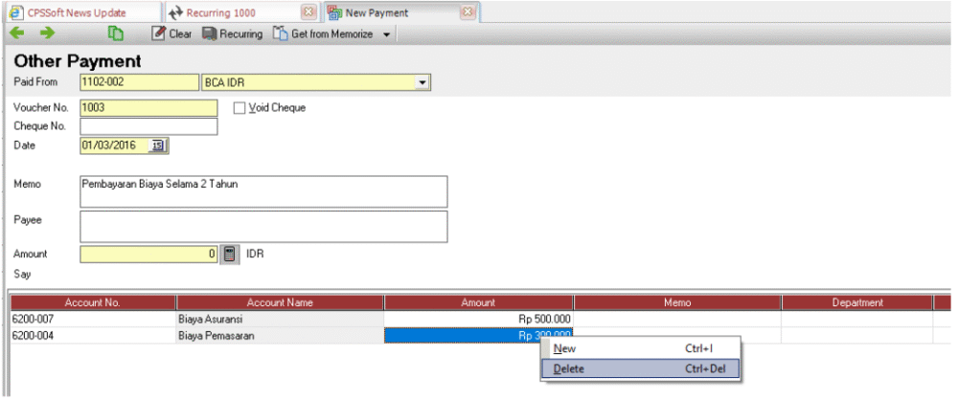Close the Recurring 1000 tab
The width and height of the screenshot is (958, 401).
point(308,12)
